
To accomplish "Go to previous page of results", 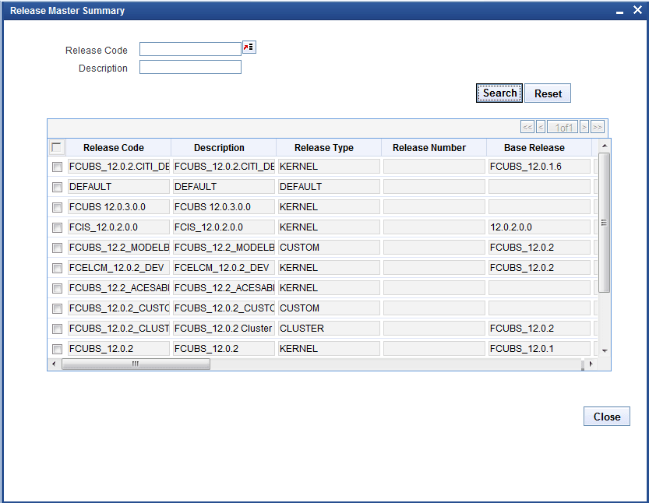I will point(541,127).
